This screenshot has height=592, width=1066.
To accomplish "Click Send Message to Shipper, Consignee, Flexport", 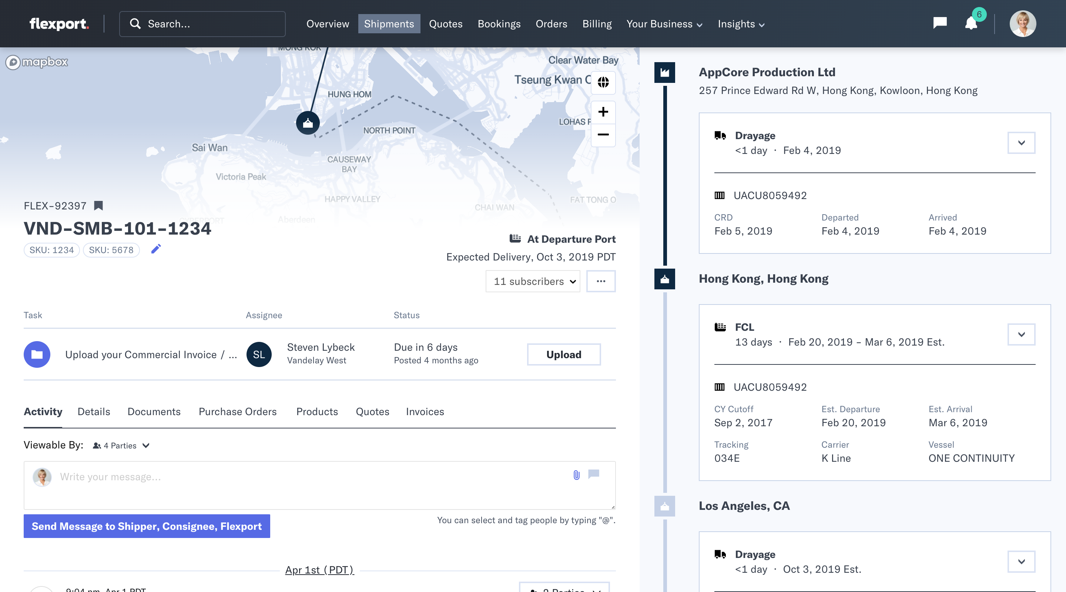I will tap(147, 526).
